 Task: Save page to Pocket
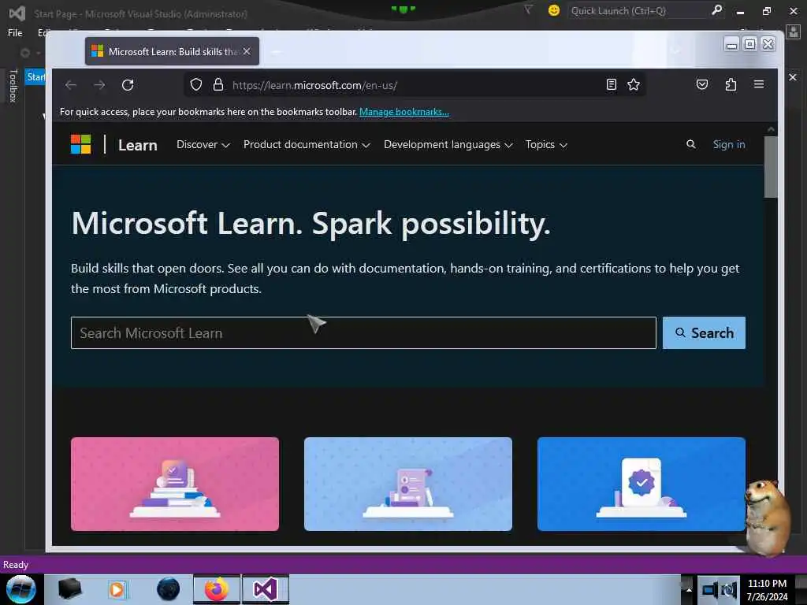coord(702,84)
